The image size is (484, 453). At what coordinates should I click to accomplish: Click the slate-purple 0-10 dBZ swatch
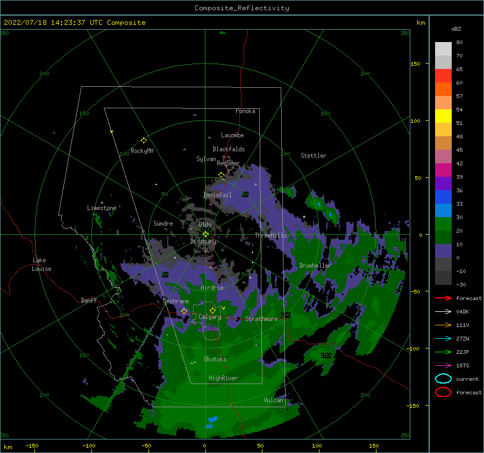443,251
